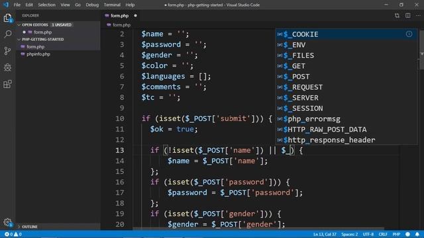Click form.php in the breadcrumb bar
The image size is (424, 238).
click(x=121, y=25)
